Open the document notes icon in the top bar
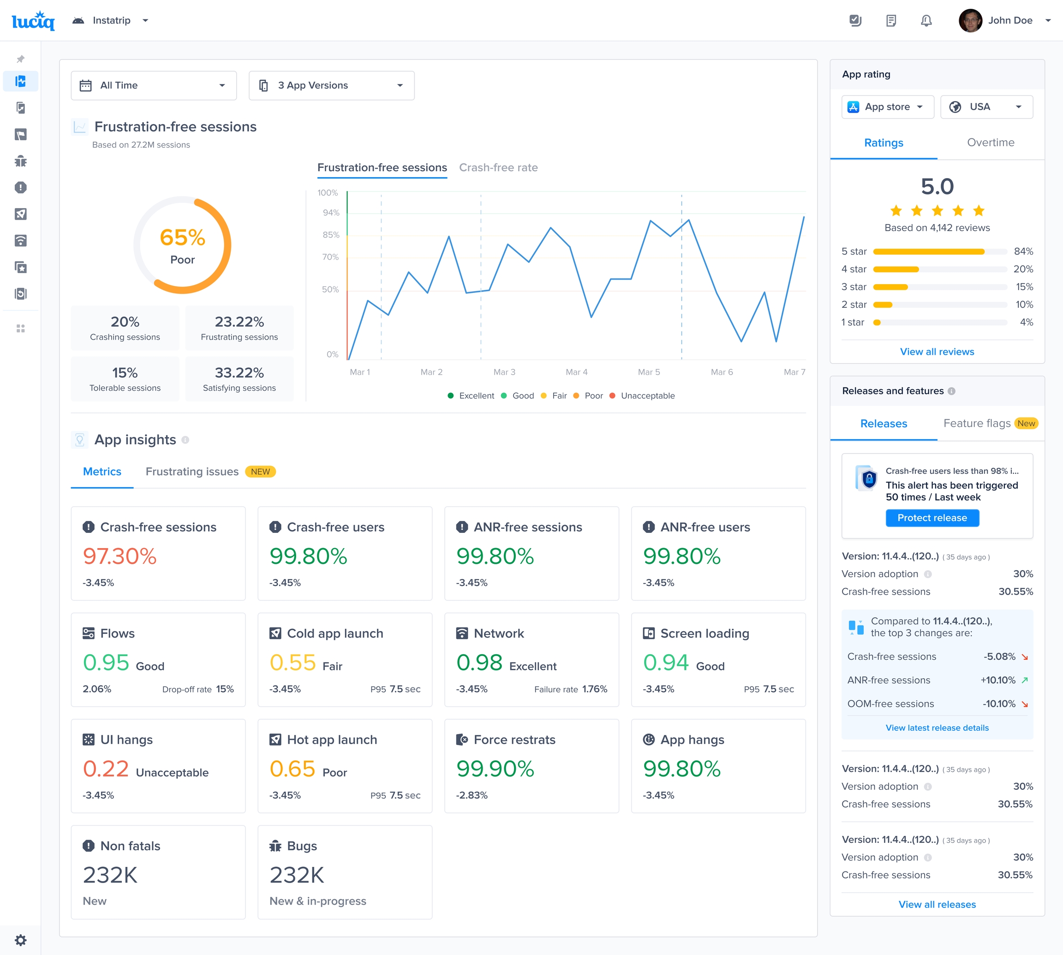Screen dimensions: 1063x955 point(891,20)
